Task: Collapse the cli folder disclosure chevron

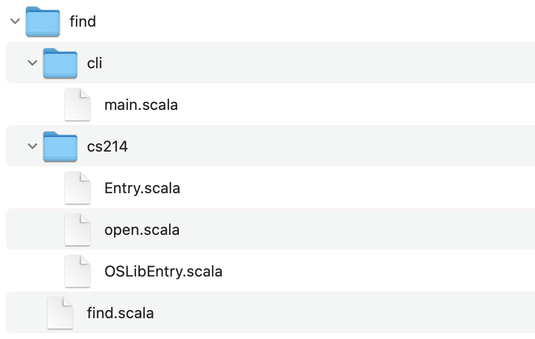Action: click(x=32, y=62)
